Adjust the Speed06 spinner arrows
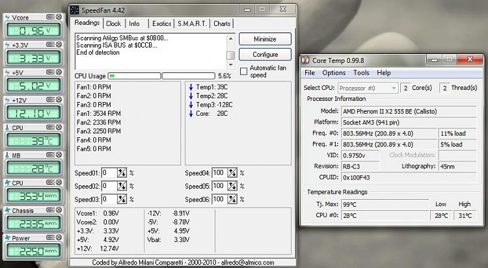The width and height of the screenshot is (488, 268). (x=232, y=199)
